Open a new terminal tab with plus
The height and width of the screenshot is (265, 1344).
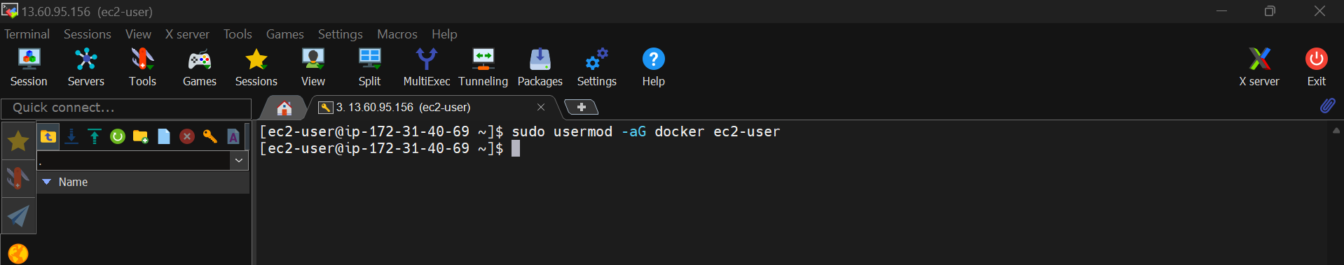(x=581, y=107)
